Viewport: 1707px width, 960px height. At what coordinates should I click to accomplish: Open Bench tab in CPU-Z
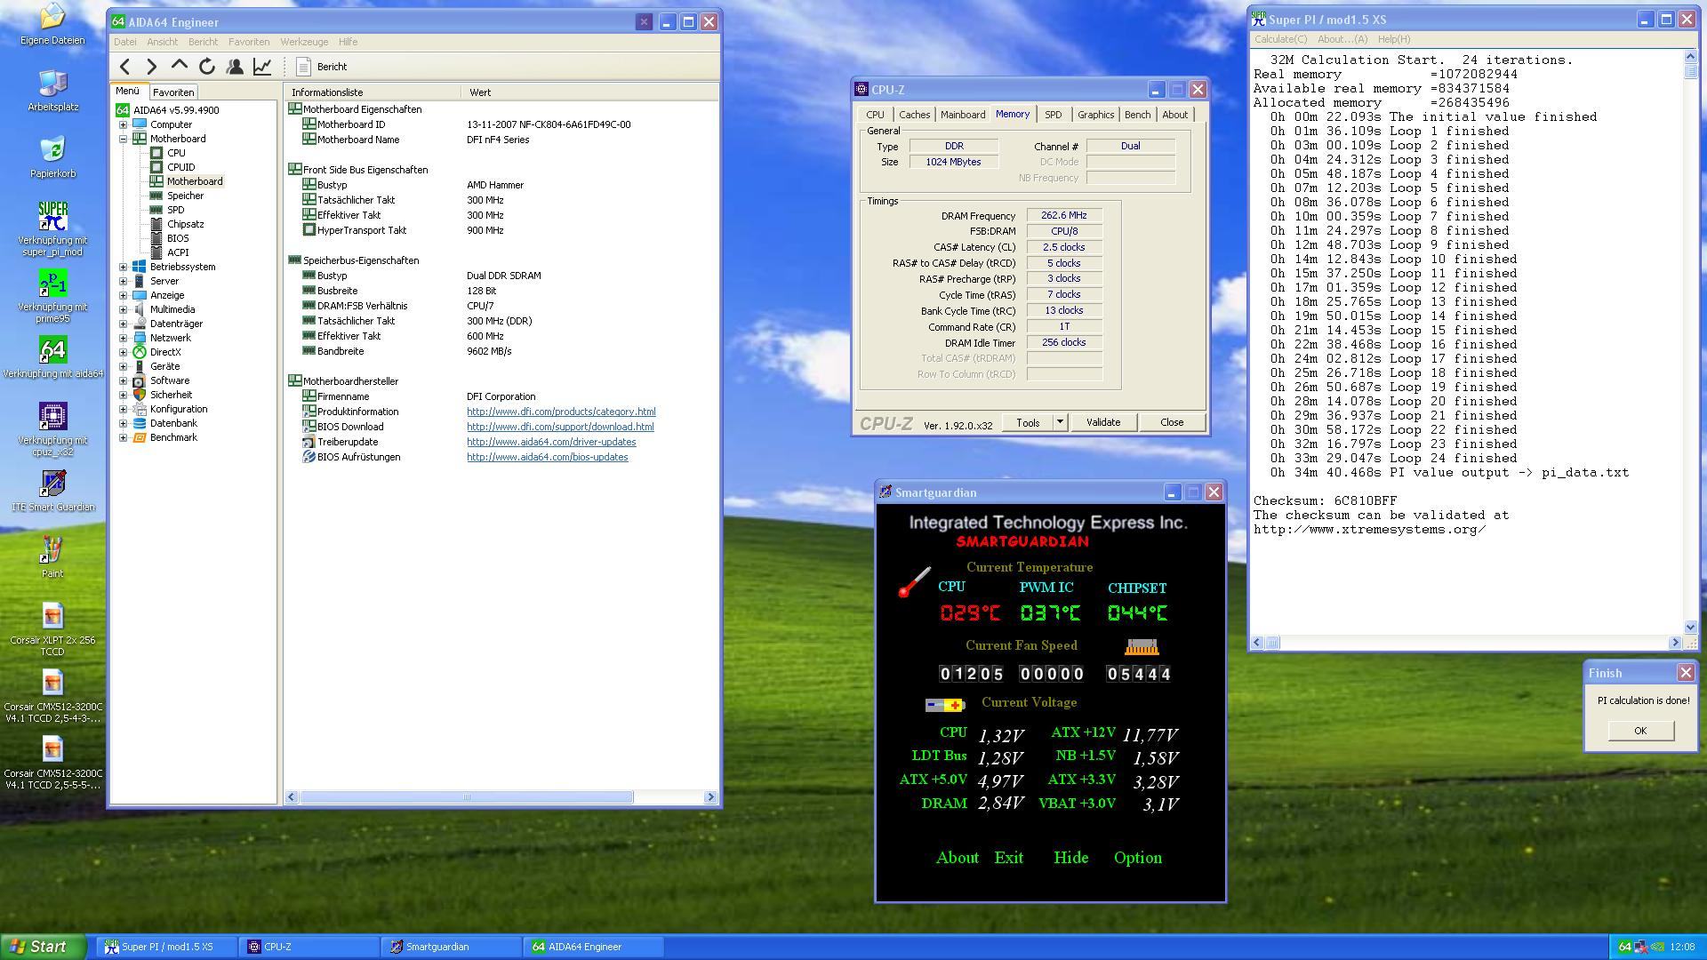coord(1137,115)
